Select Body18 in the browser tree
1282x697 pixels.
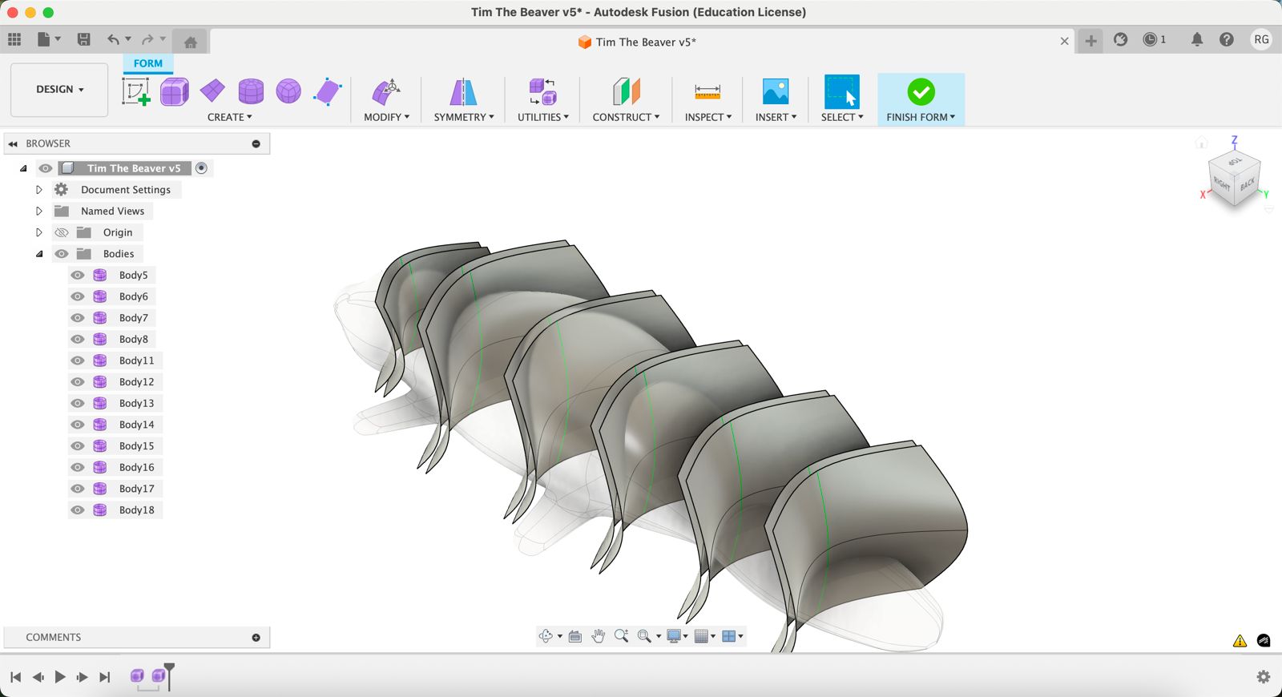tap(136, 510)
